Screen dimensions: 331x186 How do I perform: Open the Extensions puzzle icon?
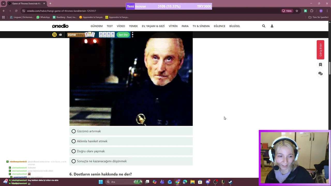tap(312, 11)
